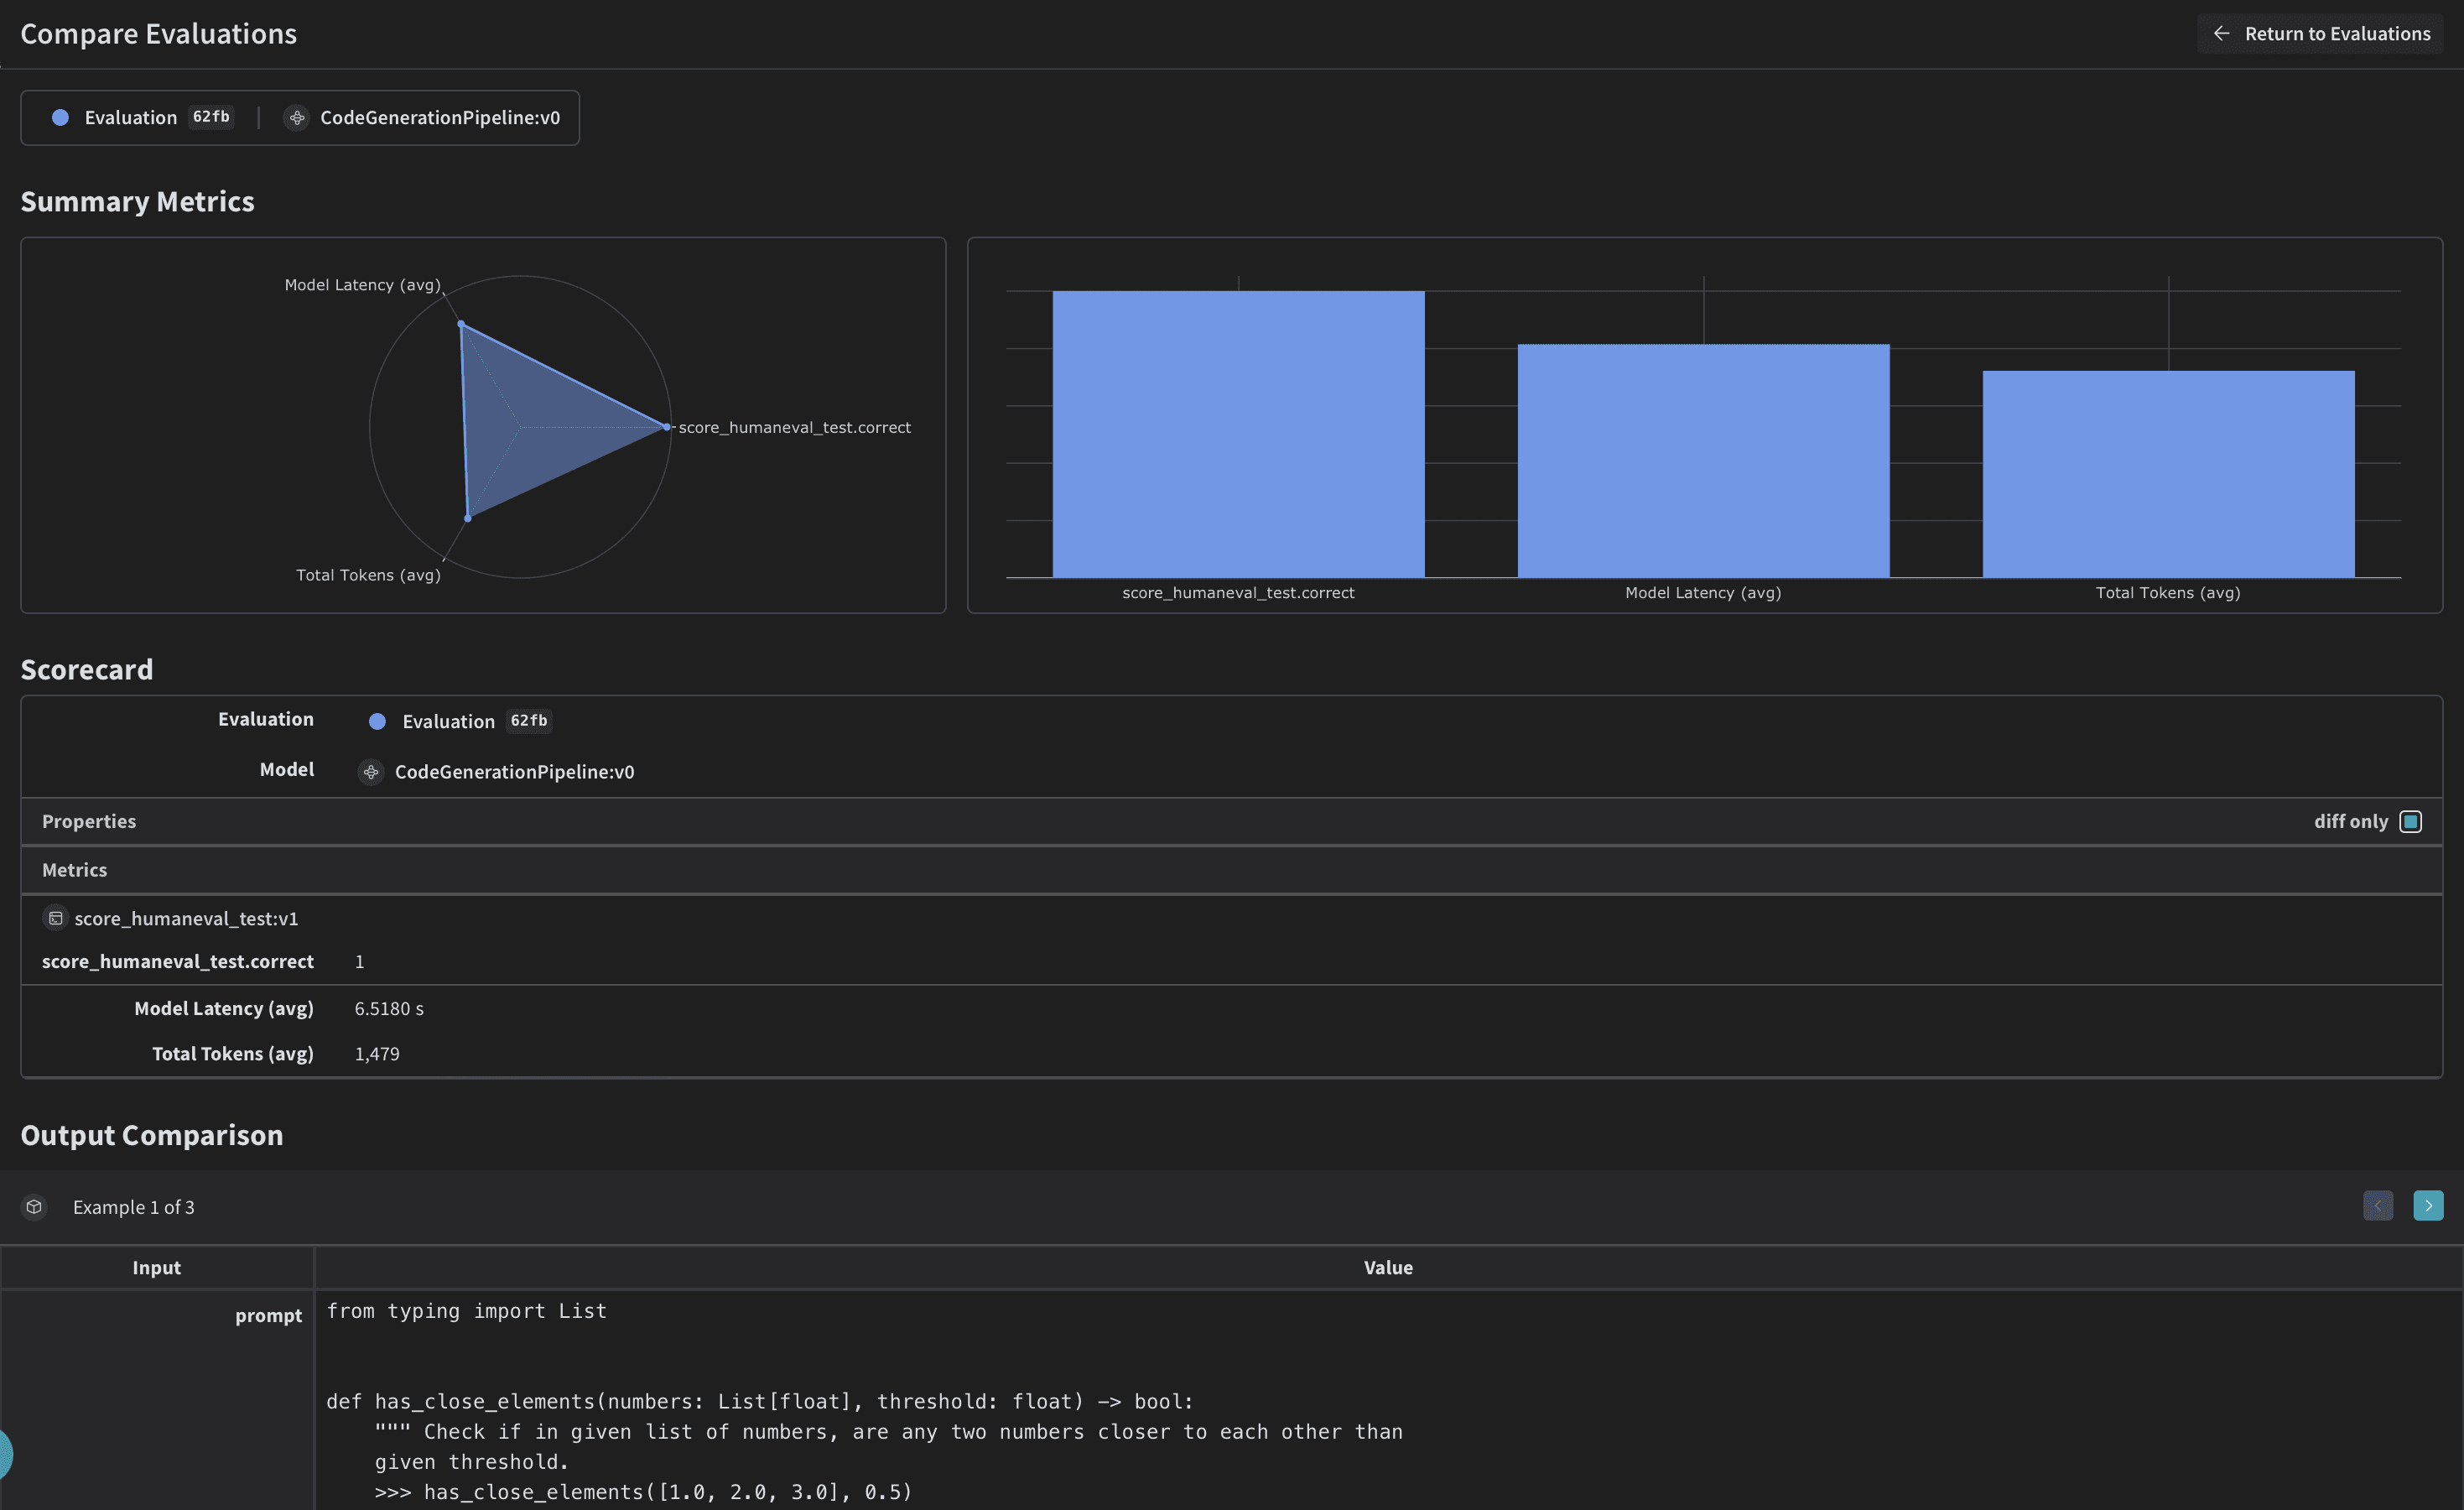Open Evaluation 62fb link in Scorecard
Screen dimensions: 2464x1510
point(476,722)
